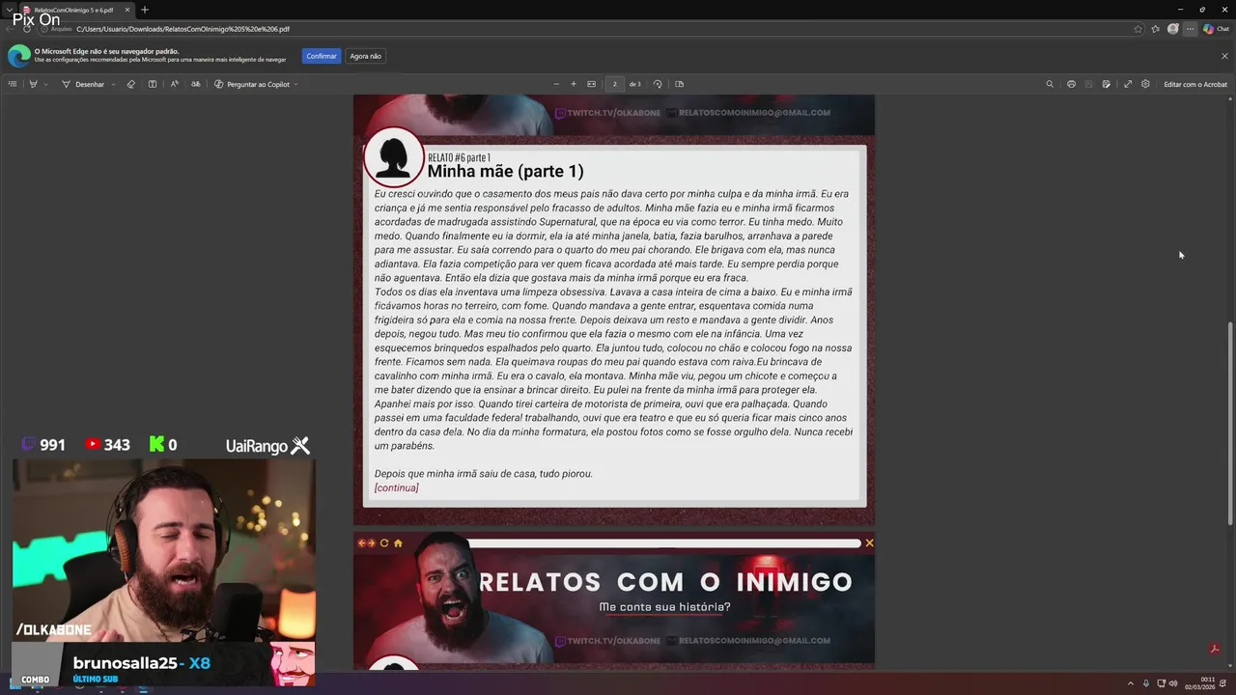
Task: Click the Minha mãe (parte 1) heading
Action: click(x=505, y=172)
